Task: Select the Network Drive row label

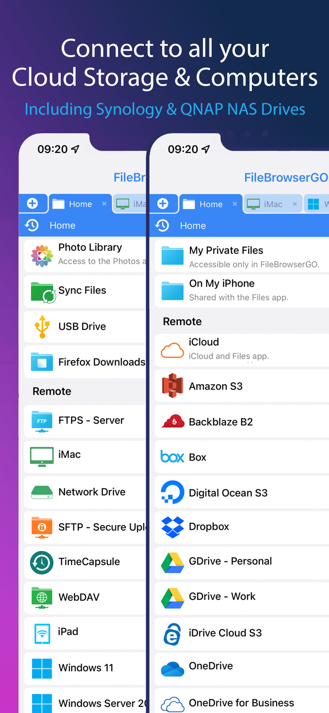Action: coord(92,492)
